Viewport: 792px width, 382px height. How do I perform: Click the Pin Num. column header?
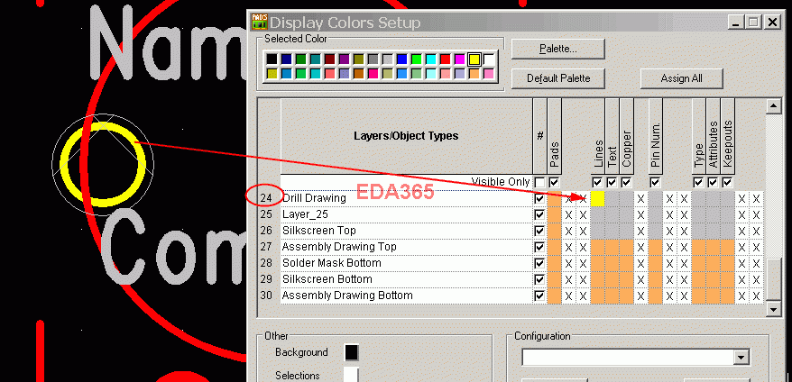pos(655,136)
